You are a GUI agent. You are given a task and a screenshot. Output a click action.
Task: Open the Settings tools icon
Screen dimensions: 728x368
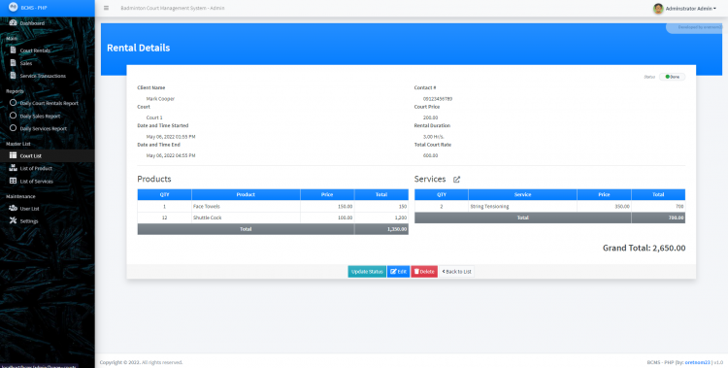13,220
